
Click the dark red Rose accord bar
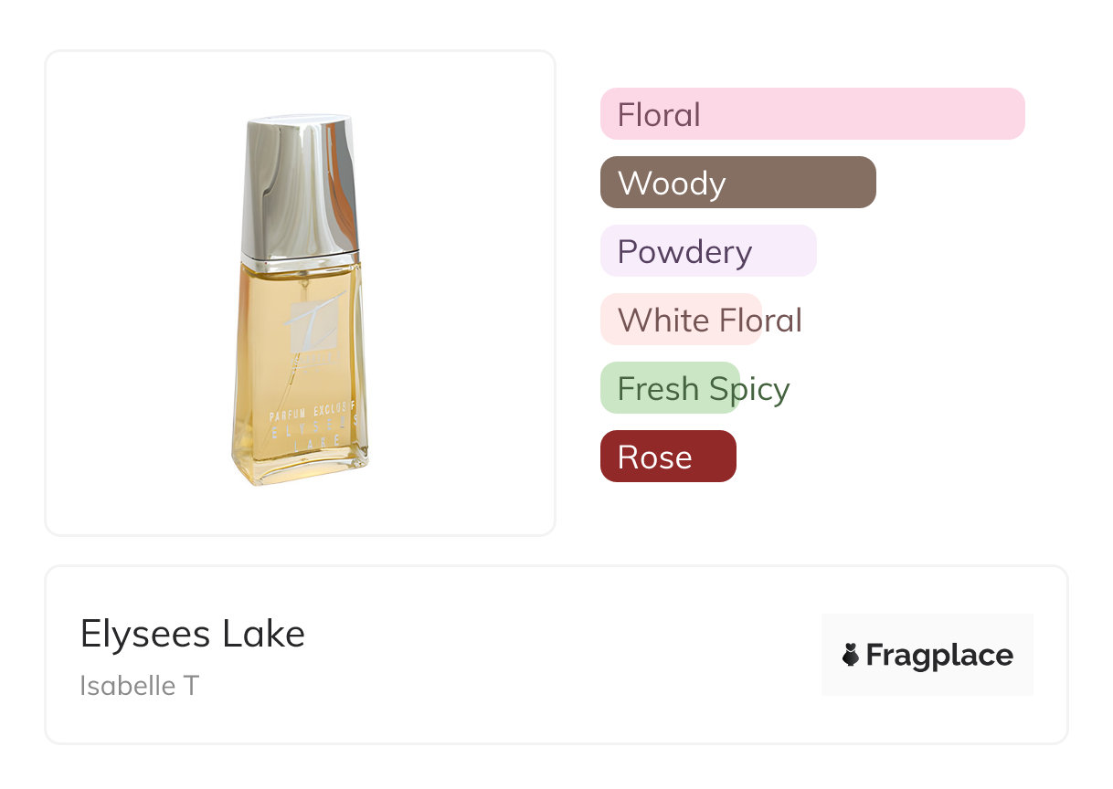tap(667, 457)
